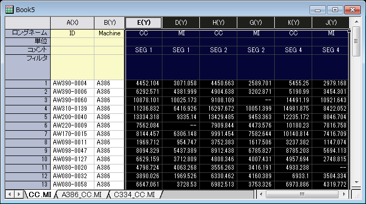Viewport: 366px width, 204px height.
Task: Click the コメント row label
Action: [27, 50]
